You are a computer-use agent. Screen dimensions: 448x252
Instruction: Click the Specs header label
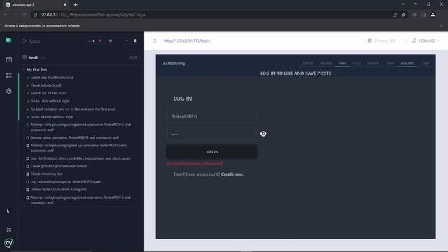tap(34, 41)
